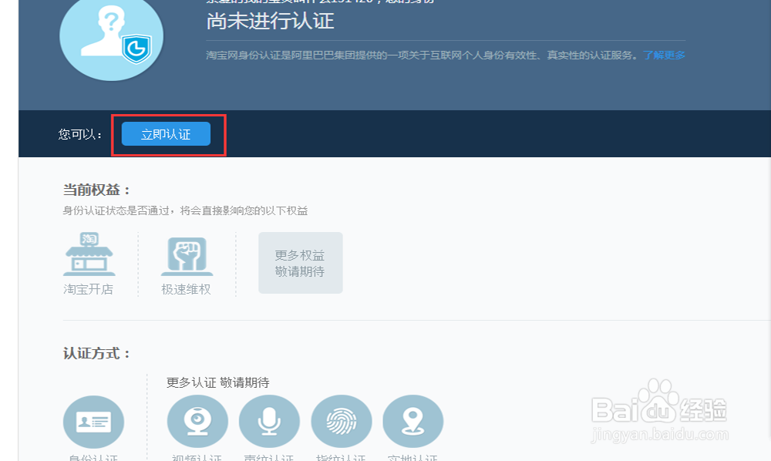
Task: Click the 更多认证 敬请期待 label
Action: point(218,382)
